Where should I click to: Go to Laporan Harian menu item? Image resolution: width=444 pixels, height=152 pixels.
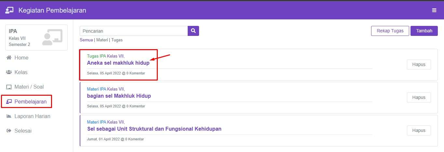32,116
